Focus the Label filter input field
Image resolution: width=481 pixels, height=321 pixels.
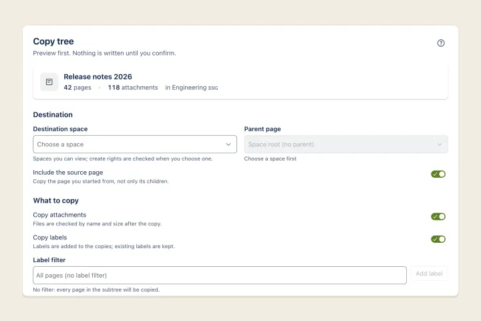click(220, 276)
